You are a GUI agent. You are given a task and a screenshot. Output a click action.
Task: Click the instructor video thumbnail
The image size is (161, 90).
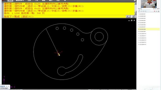(x=149, y=4)
